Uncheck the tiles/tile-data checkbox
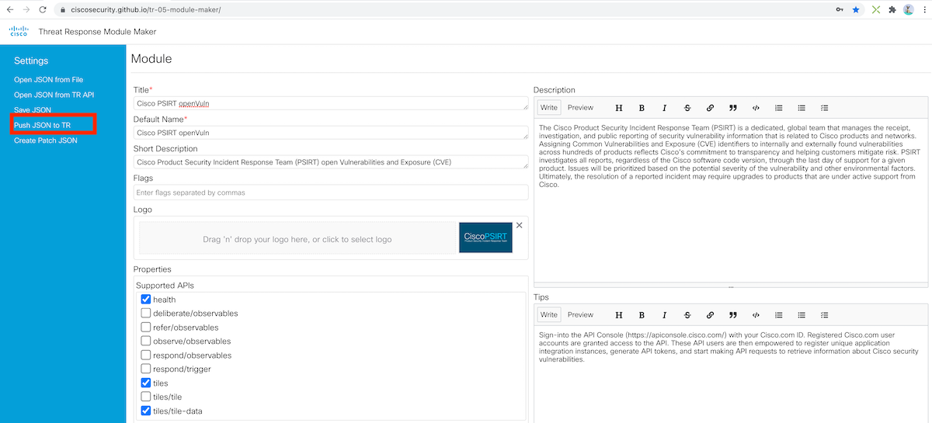 [146, 411]
